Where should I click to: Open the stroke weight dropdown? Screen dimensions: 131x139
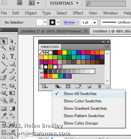94,23
